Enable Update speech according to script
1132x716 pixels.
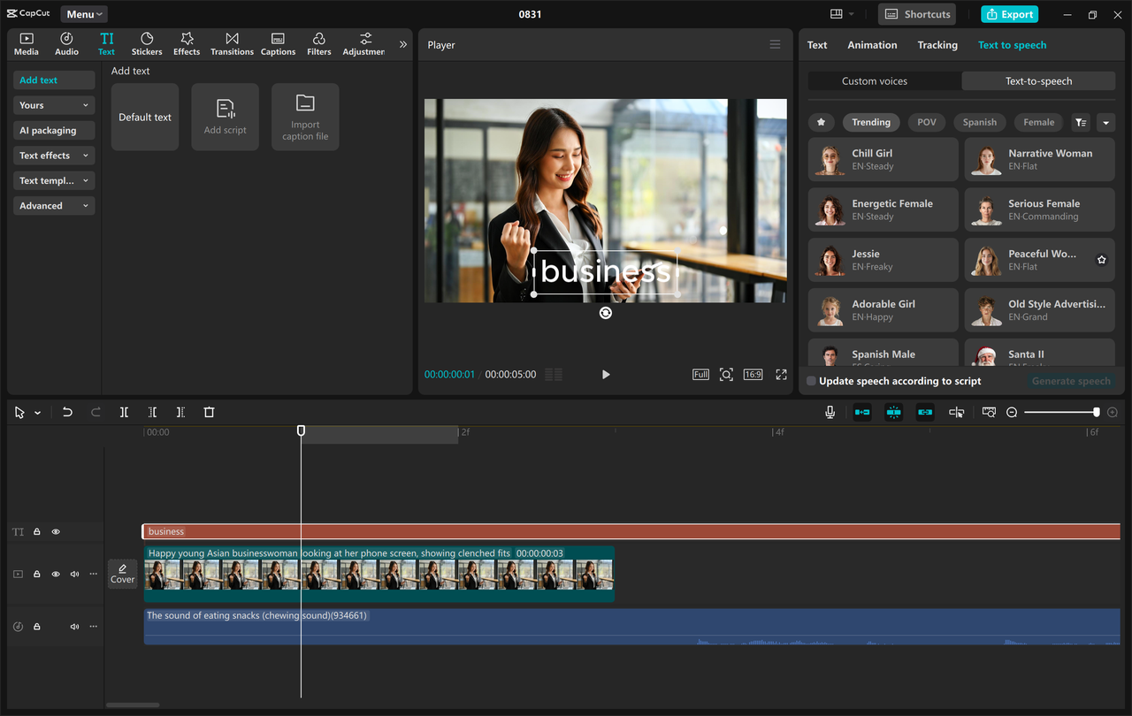point(810,380)
